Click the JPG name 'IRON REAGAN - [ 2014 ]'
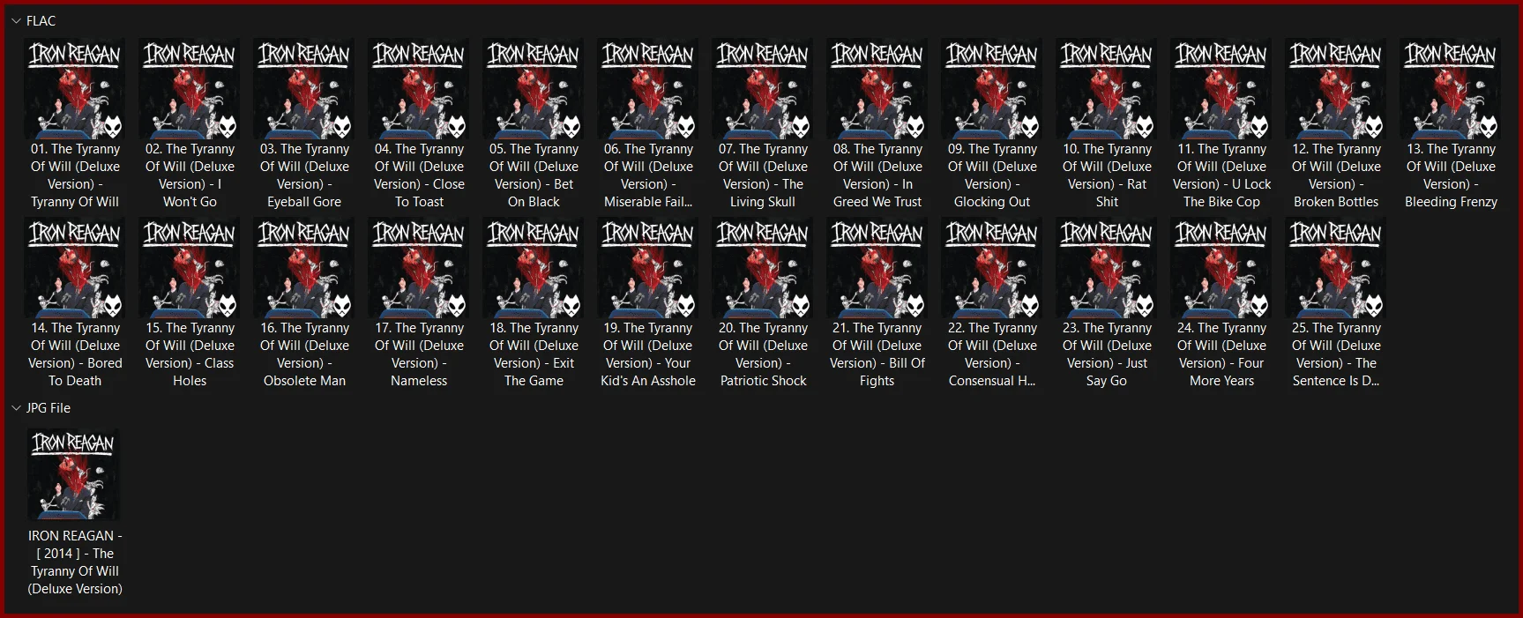The height and width of the screenshot is (618, 1523). click(x=75, y=562)
